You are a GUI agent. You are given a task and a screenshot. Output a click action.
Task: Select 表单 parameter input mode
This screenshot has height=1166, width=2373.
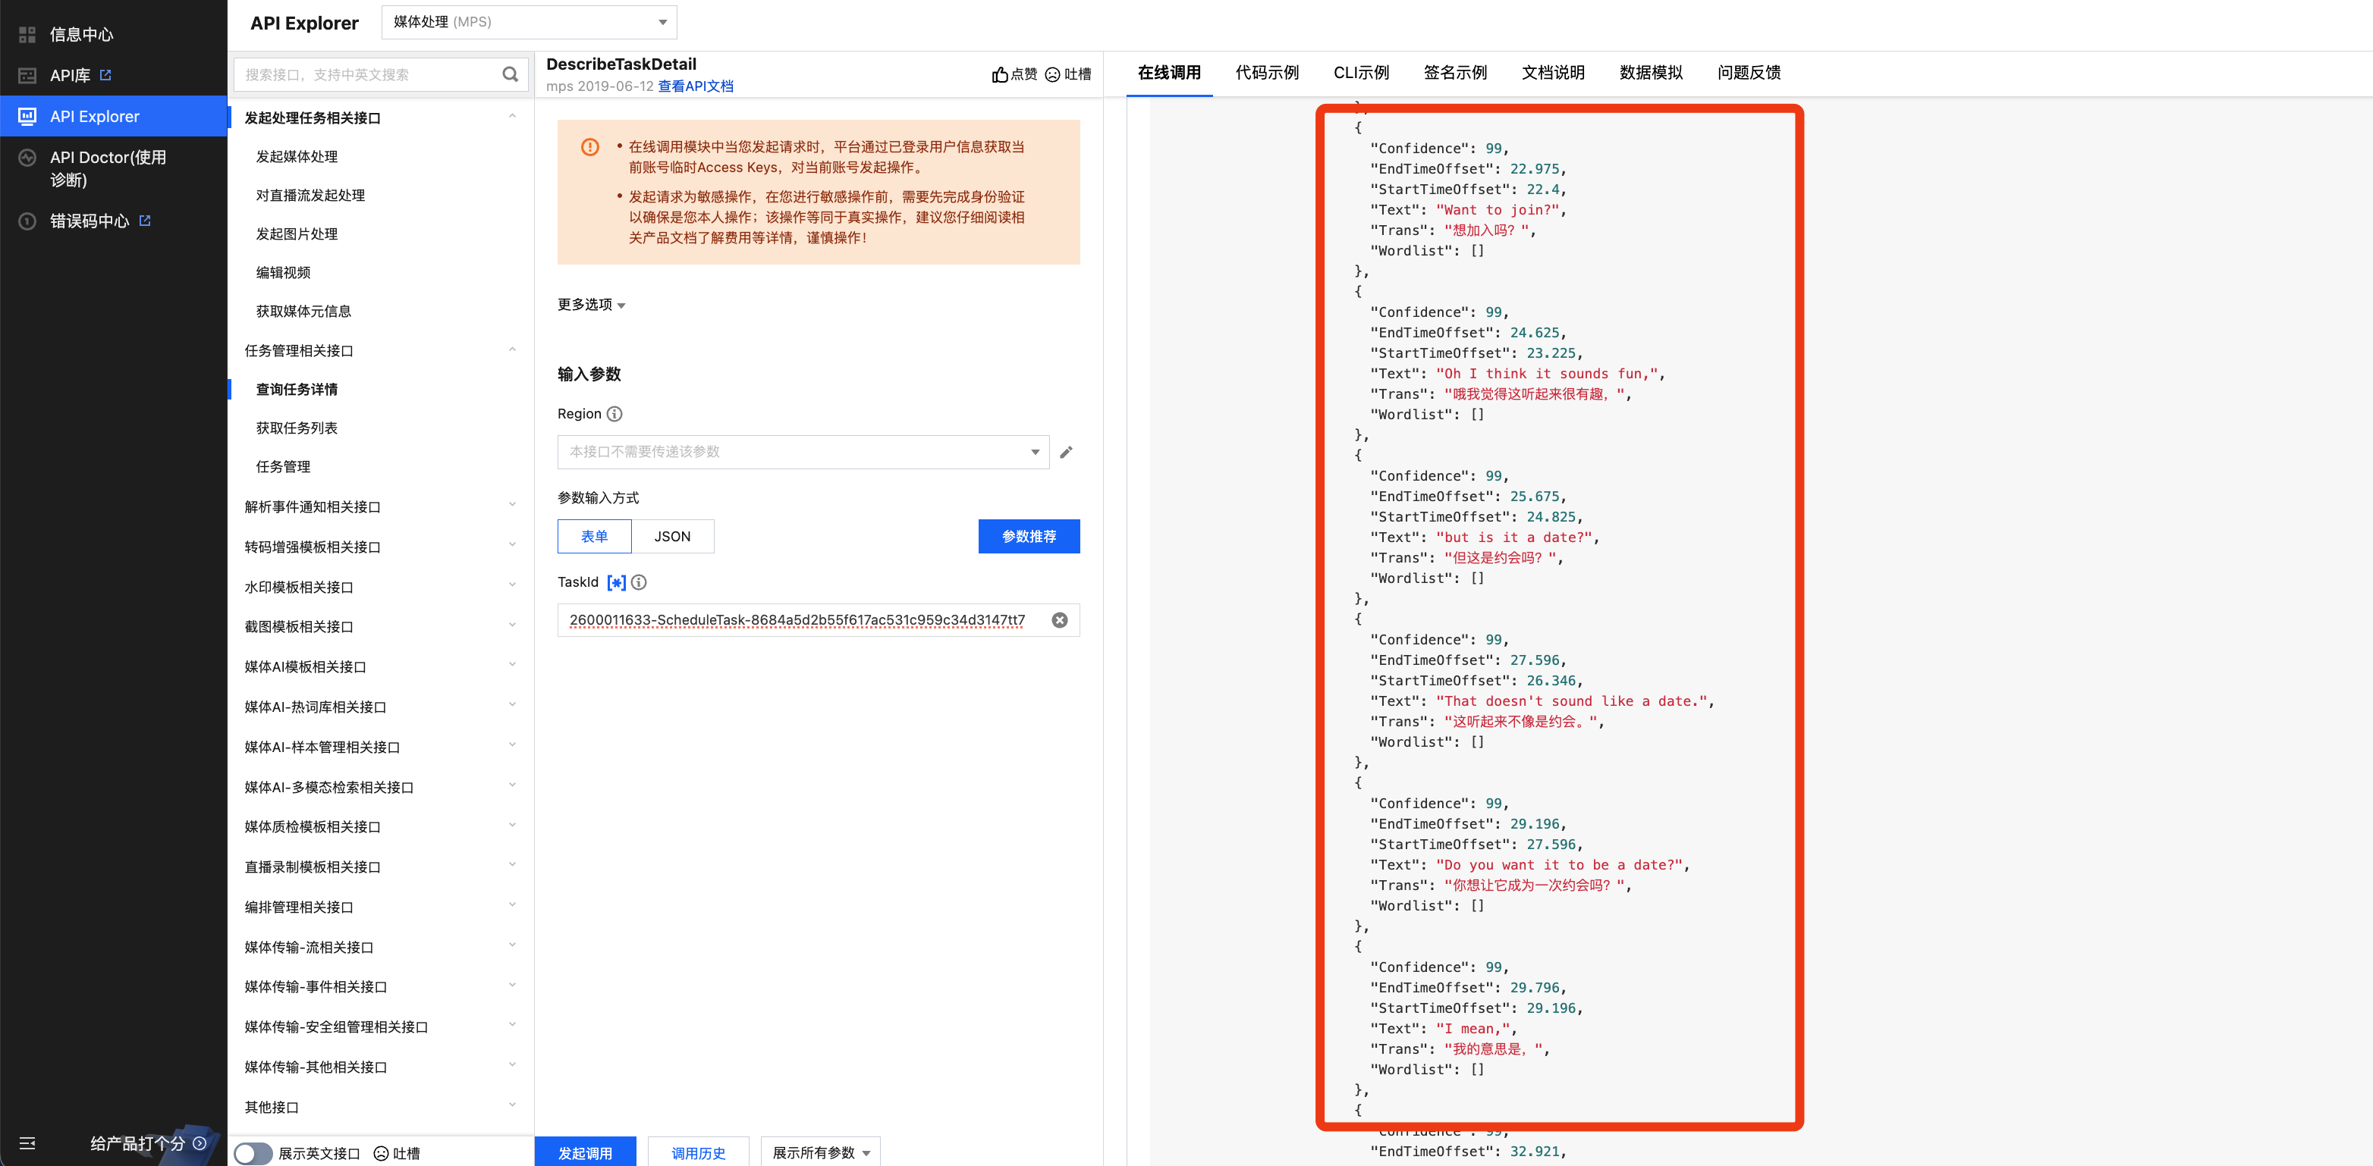594,537
